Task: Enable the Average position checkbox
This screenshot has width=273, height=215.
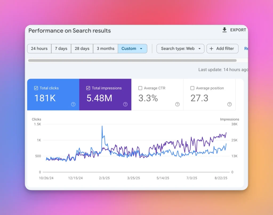Action: (x=192, y=88)
